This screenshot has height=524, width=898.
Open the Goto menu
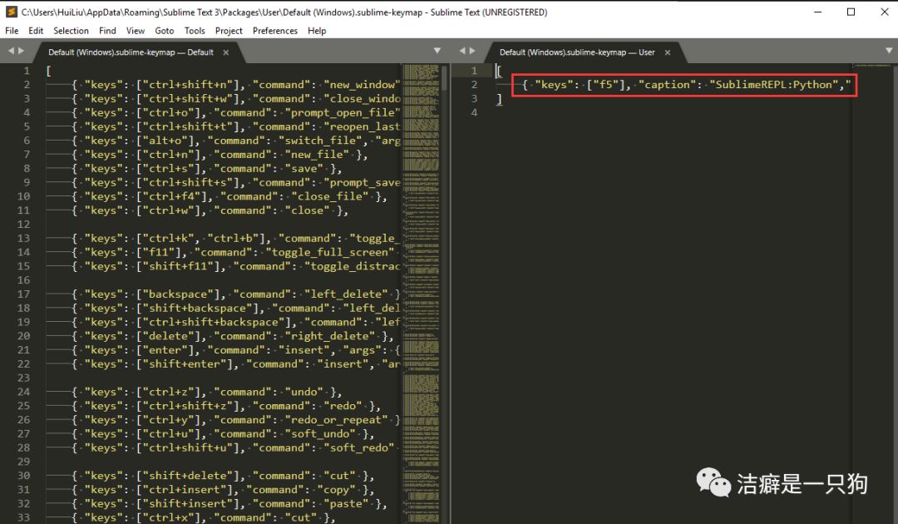(165, 31)
